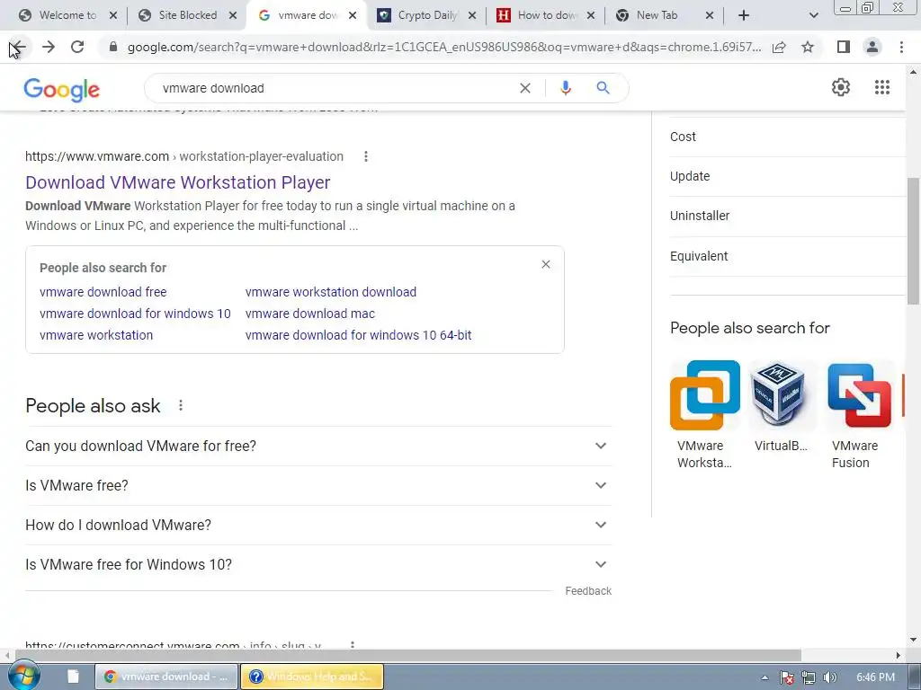Viewport: 921px width, 690px height.
Task: Open the Windows Start menu orb
Action: click(x=24, y=677)
